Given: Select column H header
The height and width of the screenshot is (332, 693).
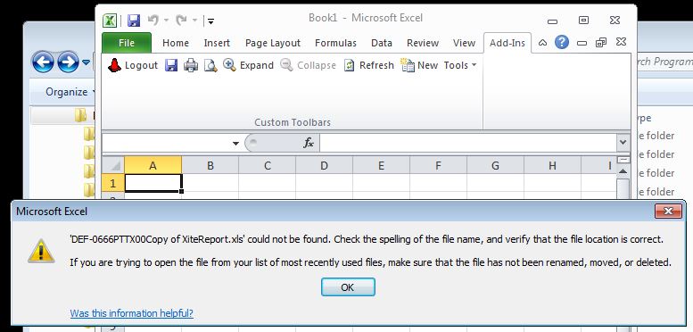Looking at the screenshot, I should pyautogui.click(x=552, y=165).
